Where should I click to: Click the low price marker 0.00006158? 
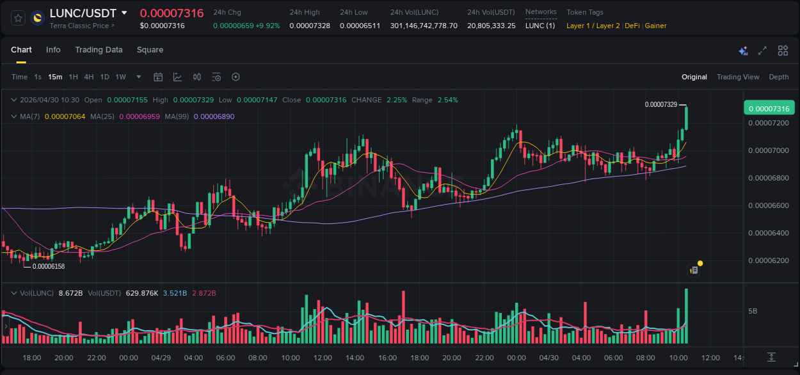pyautogui.click(x=49, y=266)
